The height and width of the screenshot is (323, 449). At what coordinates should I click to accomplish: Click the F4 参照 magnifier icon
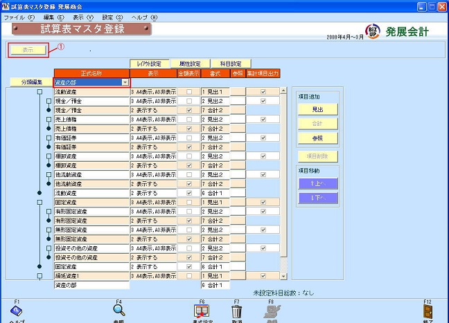coord(118,311)
